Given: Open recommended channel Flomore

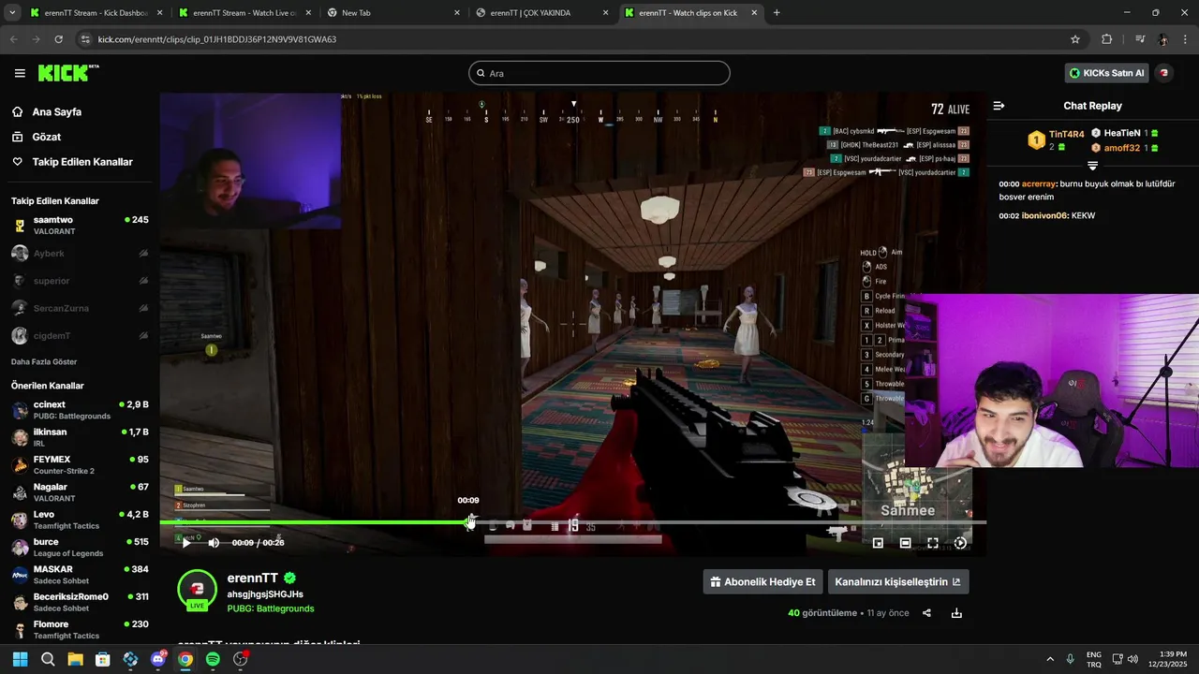Looking at the screenshot, I should point(80,629).
